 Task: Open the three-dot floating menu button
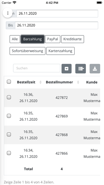click(8, 13)
